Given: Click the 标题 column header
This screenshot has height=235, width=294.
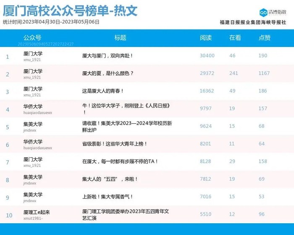Looking at the screenshot, I should (121, 38).
